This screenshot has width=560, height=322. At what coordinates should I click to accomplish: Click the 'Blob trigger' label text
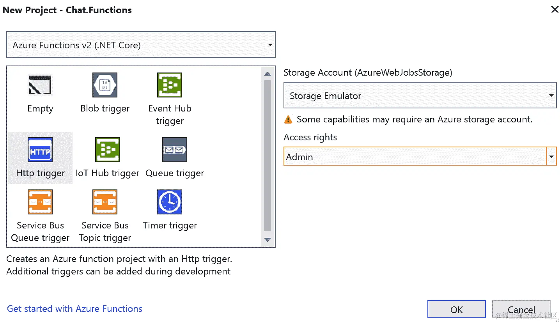[x=105, y=108]
